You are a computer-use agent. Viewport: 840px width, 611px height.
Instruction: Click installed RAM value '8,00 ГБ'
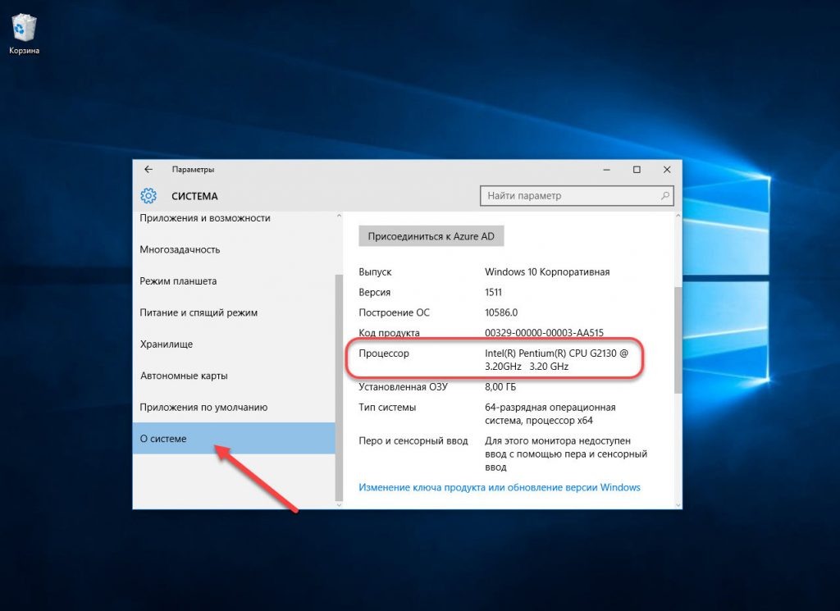tap(500, 387)
